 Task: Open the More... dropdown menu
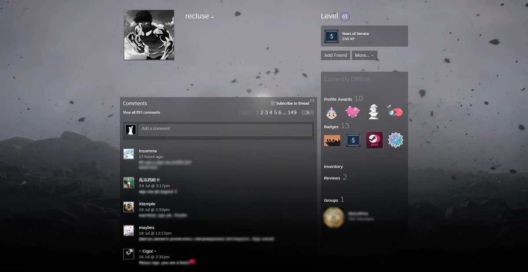tap(364, 55)
